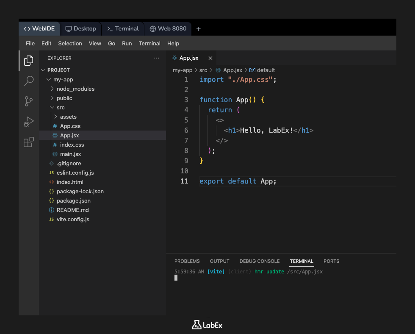This screenshot has width=415, height=334.
Task: Switch to the PROBLEMS panel tab
Action: coord(187,261)
